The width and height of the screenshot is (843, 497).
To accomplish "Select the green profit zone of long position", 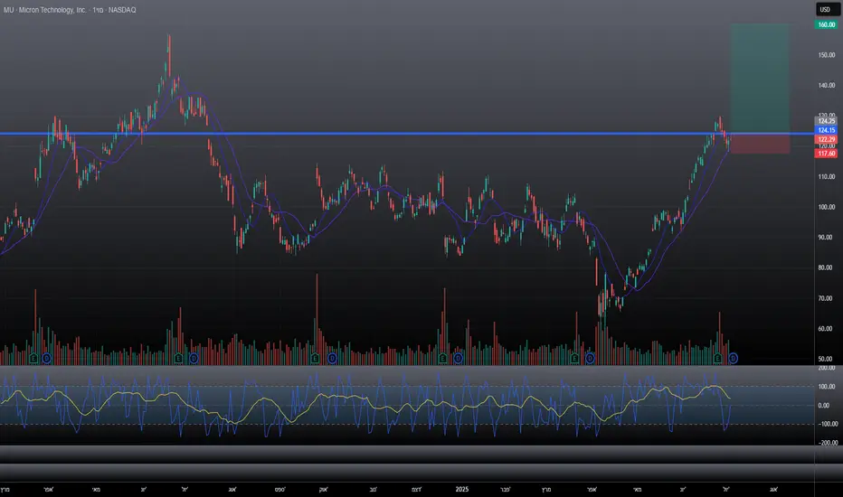I will click(760, 79).
